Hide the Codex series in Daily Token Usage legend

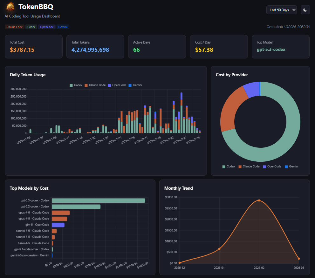pos(76,85)
